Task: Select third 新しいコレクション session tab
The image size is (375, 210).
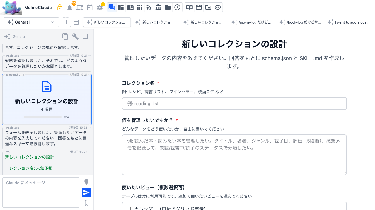Action: click(202, 22)
